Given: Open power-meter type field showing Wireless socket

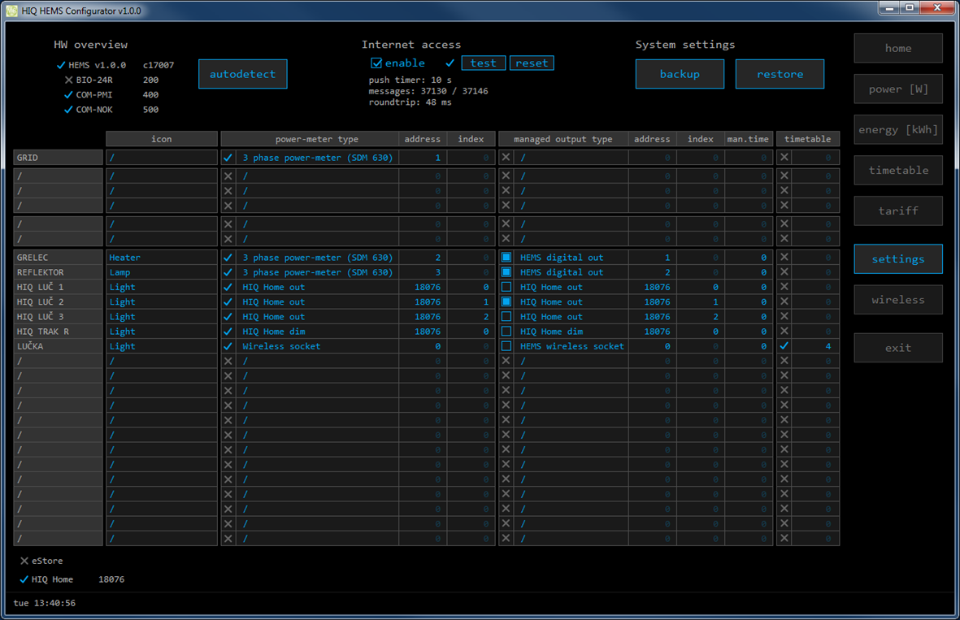Looking at the screenshot, I should pos(317,346).
